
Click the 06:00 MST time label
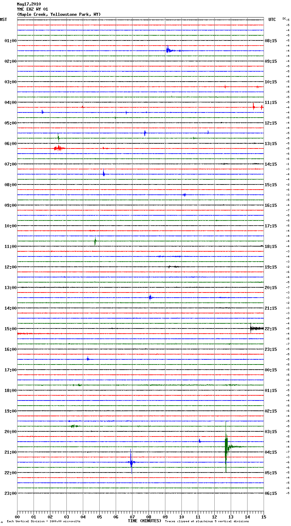coord(11,143)
